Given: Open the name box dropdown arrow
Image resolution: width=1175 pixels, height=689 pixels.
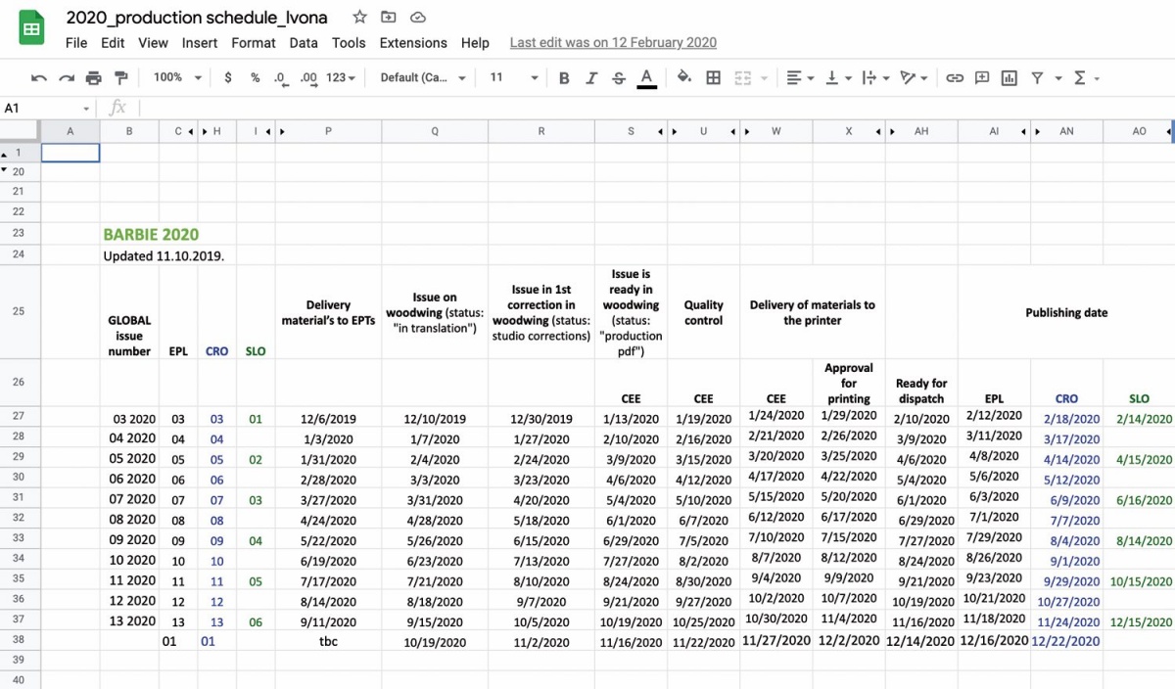Looking at the screenshot, I should point(86,109).
